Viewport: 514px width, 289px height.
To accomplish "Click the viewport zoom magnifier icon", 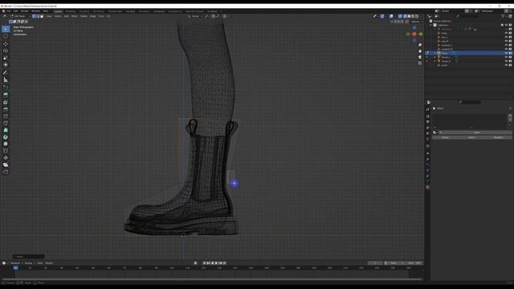I will pyautogui.click(x=420, y=45).
